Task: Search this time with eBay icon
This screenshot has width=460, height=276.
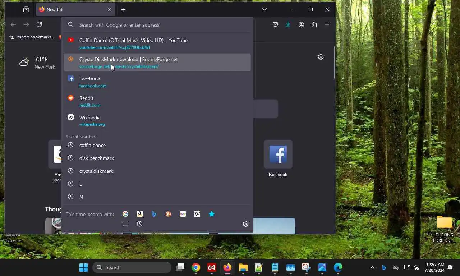Action: pyautogui.click(x=183, y=214)
